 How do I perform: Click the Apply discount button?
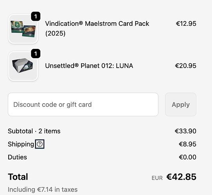click(x=181, y=104)
